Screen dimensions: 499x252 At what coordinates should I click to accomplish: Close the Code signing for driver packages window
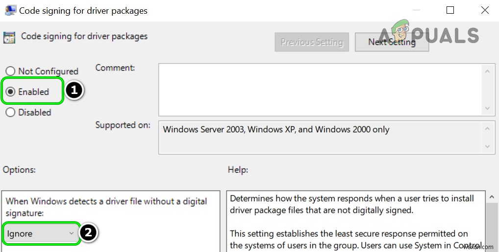485,10
